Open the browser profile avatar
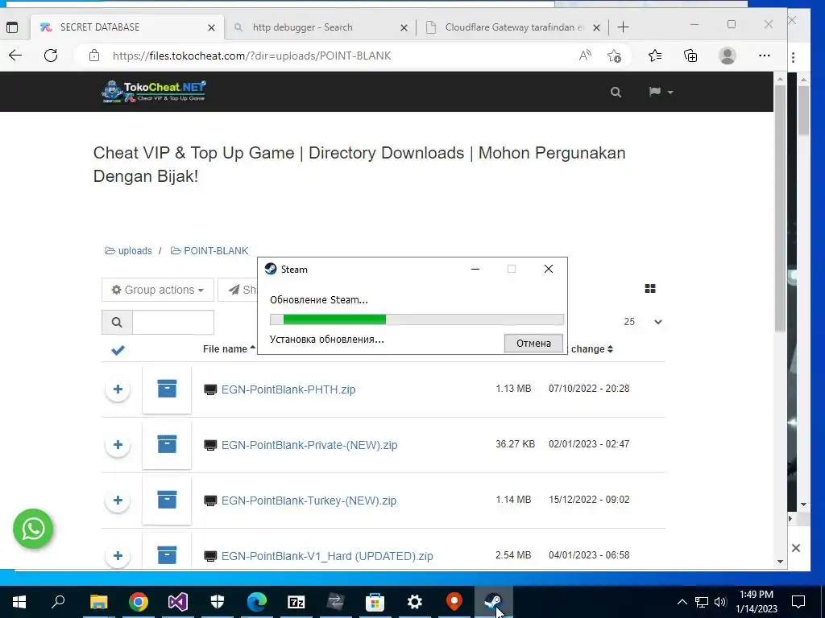Image resolution: width=825 pixels, height=618 pixels. coord(728,56)
